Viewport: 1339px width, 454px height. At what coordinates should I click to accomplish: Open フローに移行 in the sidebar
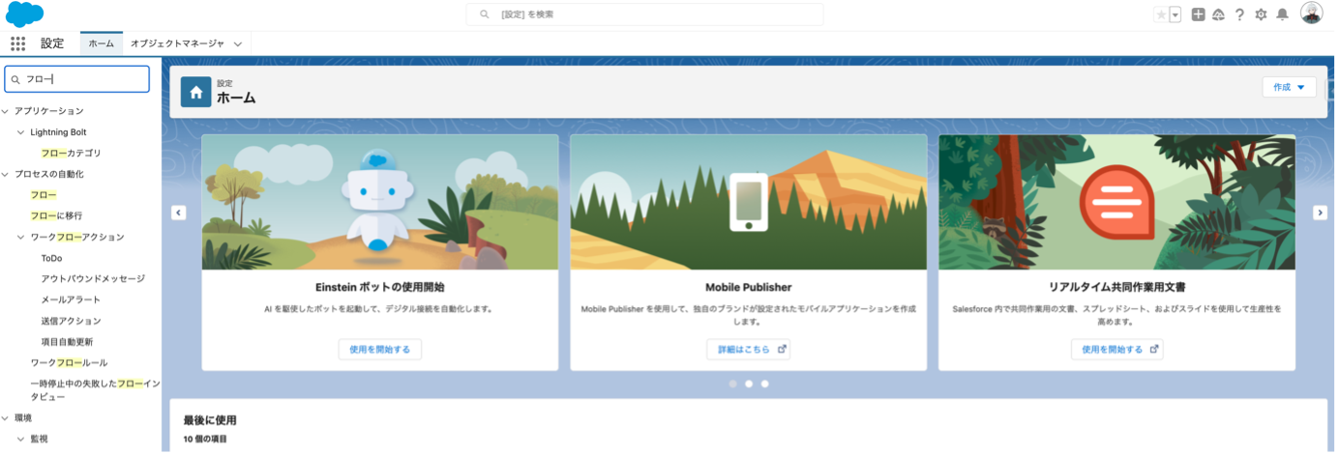(56, 215)
